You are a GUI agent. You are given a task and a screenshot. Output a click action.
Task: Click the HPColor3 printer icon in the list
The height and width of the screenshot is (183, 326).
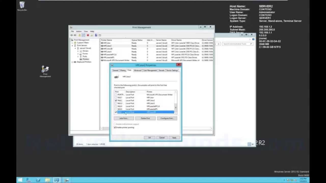coord(102,52)
